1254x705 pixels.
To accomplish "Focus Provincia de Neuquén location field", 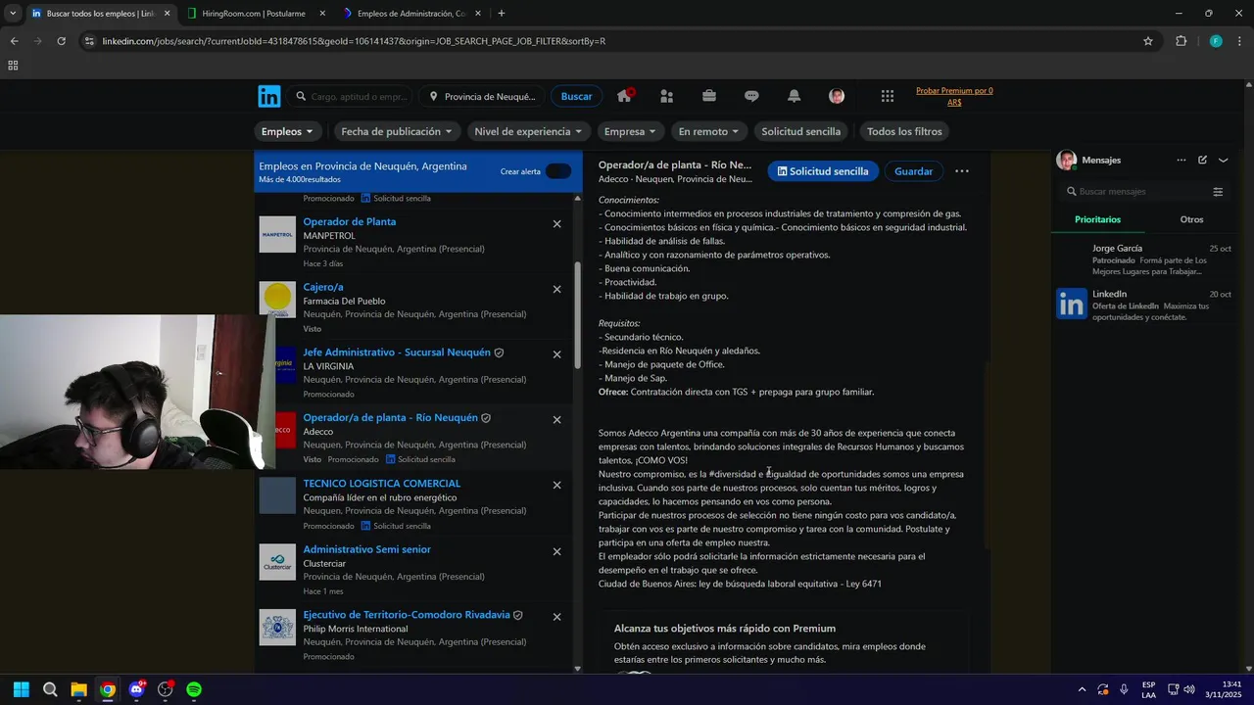I will [x=482, y=97].
